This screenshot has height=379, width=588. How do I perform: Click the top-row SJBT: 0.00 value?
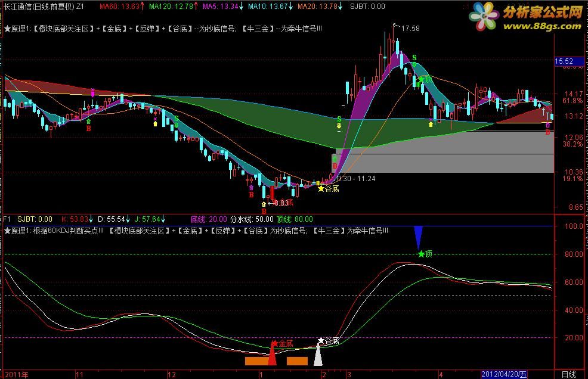(367, 7)
